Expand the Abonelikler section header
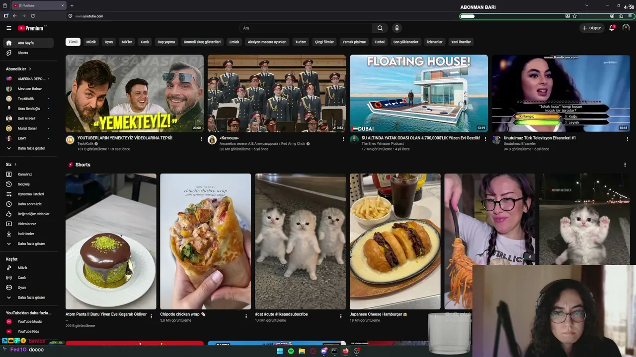This screenshot has width=636, height=357. [18, 69]
